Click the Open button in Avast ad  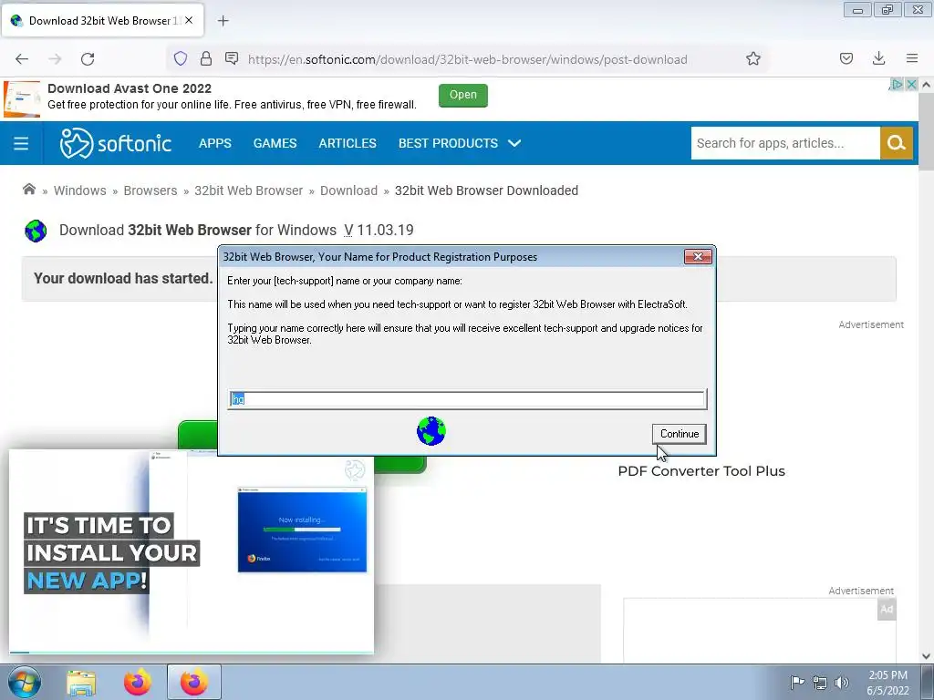tap(462, 95)
